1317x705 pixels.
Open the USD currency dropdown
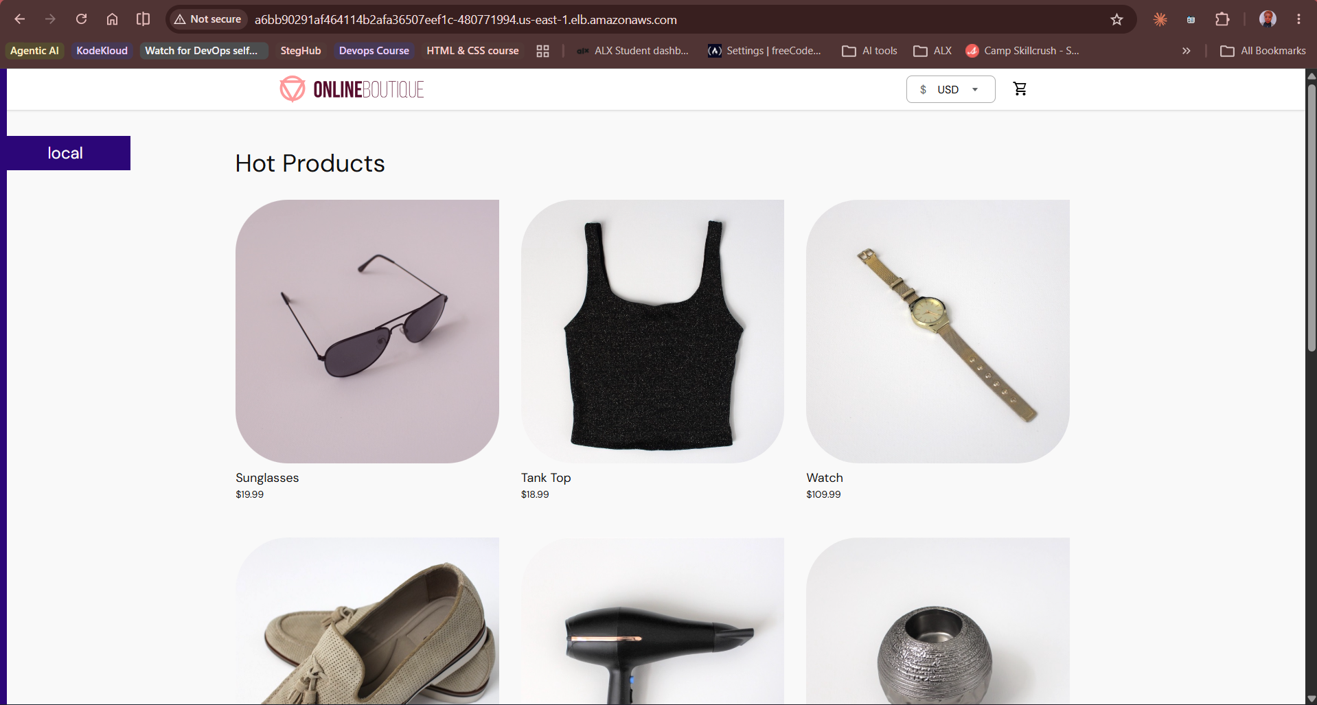950,89
